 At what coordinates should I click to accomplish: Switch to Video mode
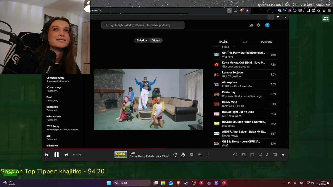pos(156,40)
